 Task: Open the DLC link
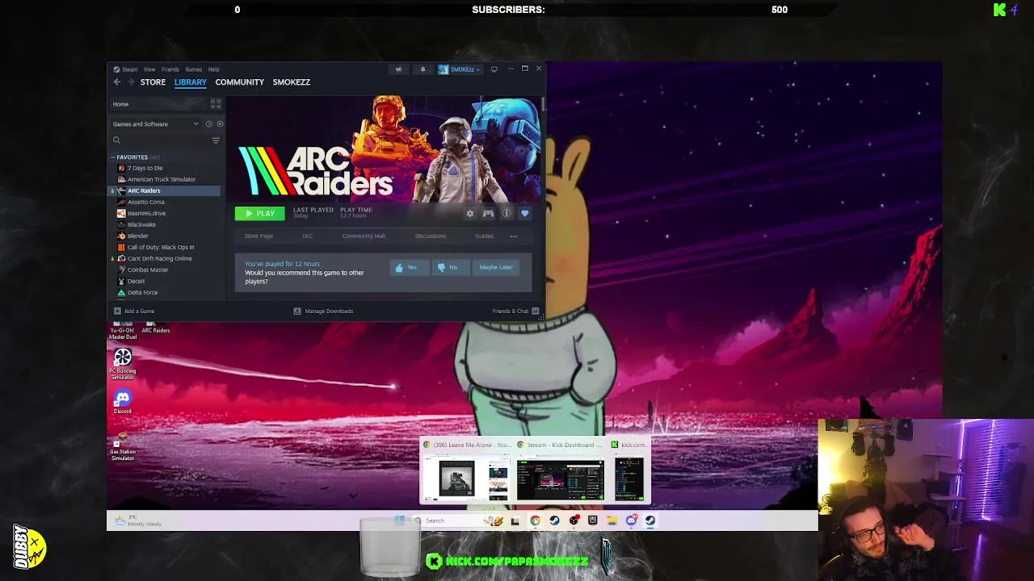pyautogui.click(x=308, y=236)
